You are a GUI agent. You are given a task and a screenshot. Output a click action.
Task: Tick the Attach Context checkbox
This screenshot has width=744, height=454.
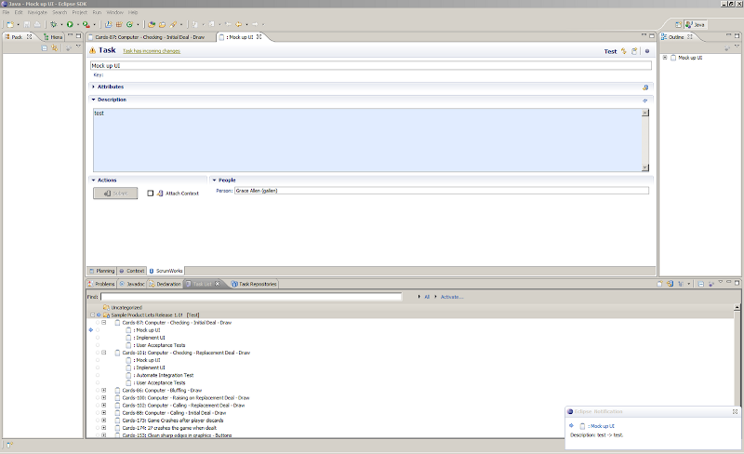(151, 194)
